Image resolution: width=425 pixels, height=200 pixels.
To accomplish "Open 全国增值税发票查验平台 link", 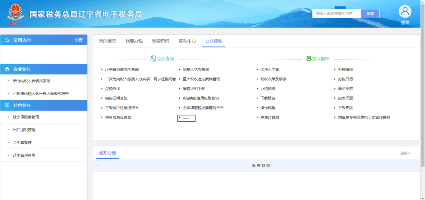I will click(203, 108).
